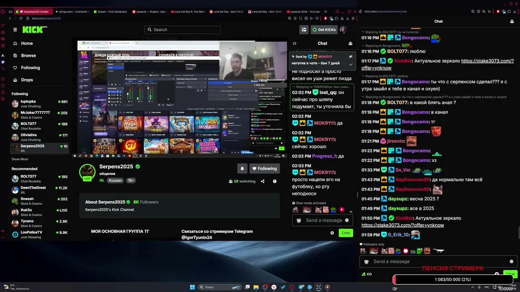Open the Kick dashboard layout icon button
The image size is (520, 292).
(304, 30)
